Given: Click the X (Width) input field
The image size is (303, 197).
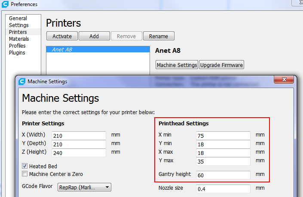Looking at the screenshot, I should [x=79, y=136].
